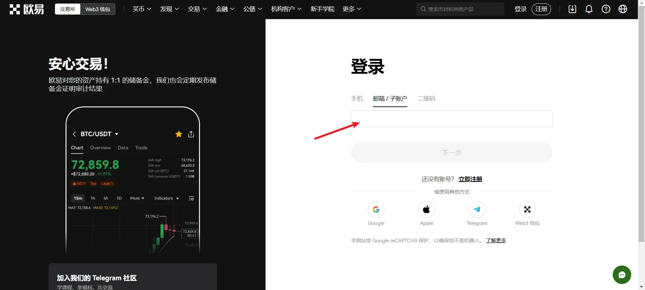This screenshot has height=290, width=645.
Task: Click the NO.1 tag in mockup
Action: tap(79, 184)
